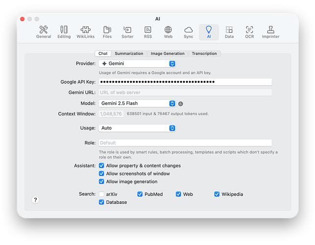Enable arXiv search checkbox
The height and width of the screenshot is (245, 315).
[x=102, y=195]
